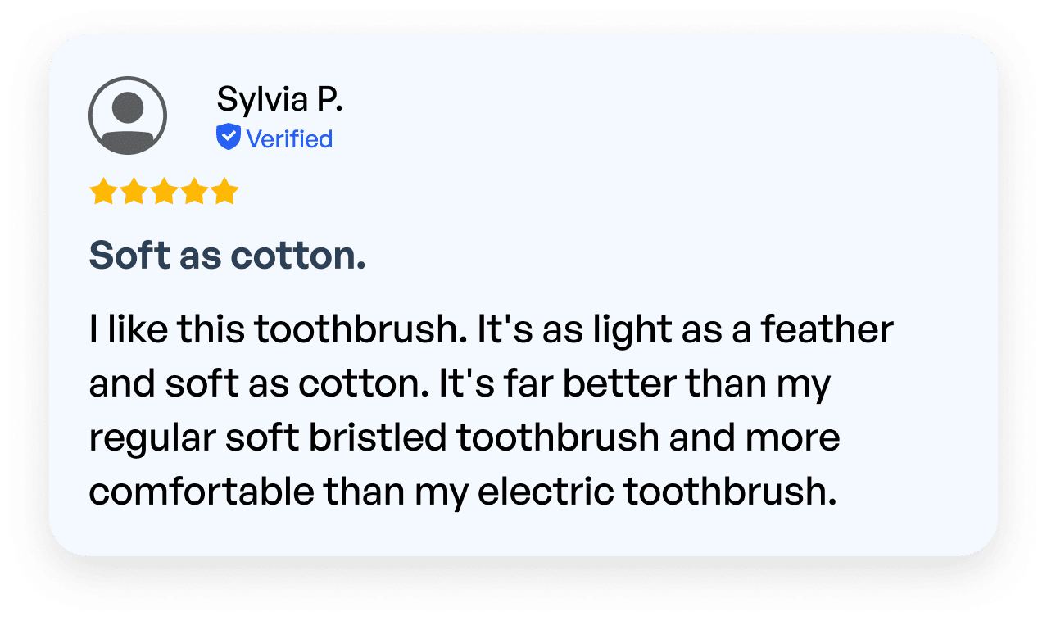
Task: Click the first rating star
Action: point(102,193)
